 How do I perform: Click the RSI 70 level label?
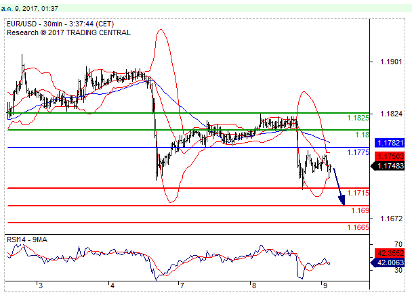point(398,244)
